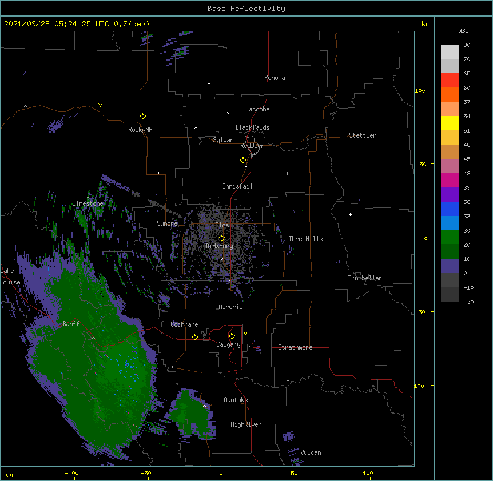Pick the magenta 39-42 dBZ legend swatch
This screenshot has width=493, height=481.
click(x=450, y=180)
